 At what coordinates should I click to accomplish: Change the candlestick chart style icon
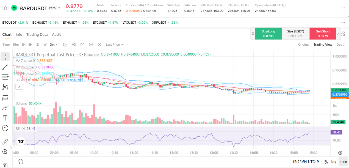[74, 45]
